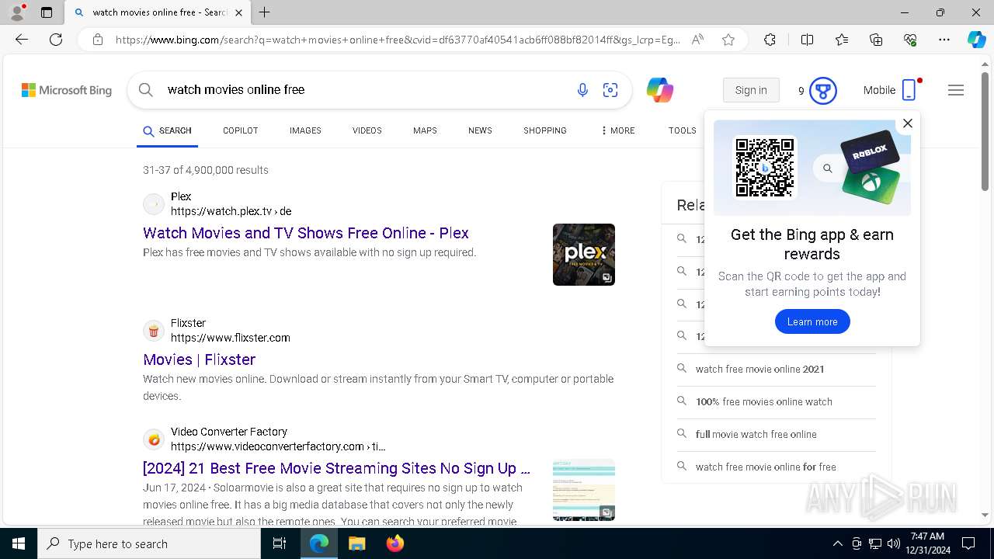Close the Bing app rewards popup
This screenshot has height=559, width=994.
point(907,123)
